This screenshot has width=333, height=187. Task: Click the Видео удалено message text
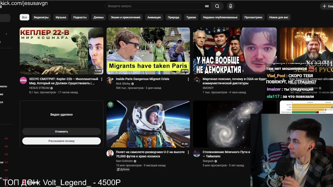(61, 115)
